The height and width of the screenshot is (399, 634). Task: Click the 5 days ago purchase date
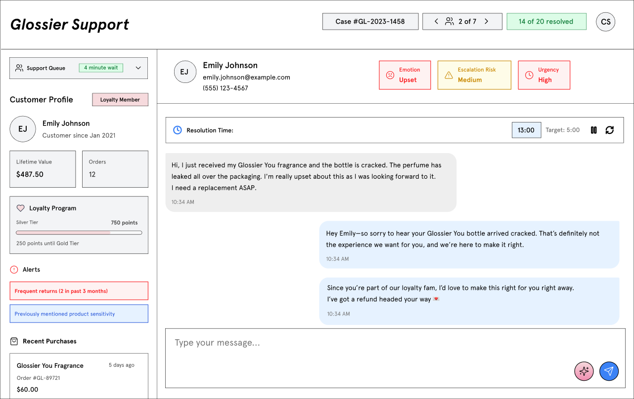pyautogui.click(x=122, y=365)
